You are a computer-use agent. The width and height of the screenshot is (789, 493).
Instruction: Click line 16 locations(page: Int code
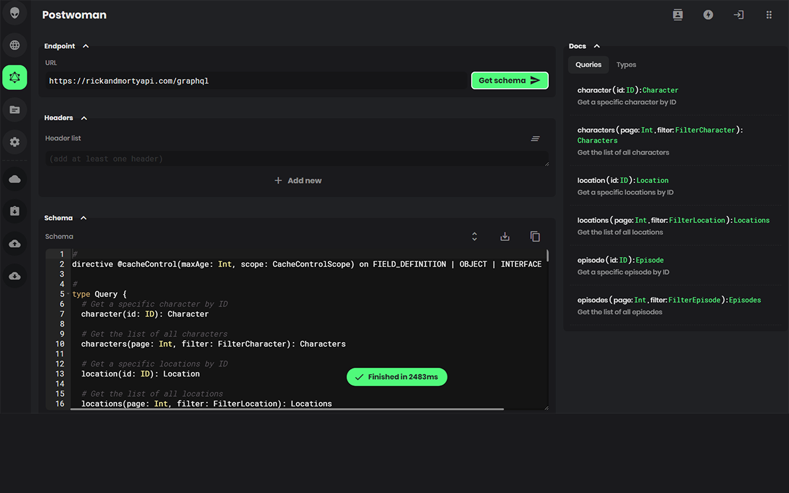[x=206, y=404]
